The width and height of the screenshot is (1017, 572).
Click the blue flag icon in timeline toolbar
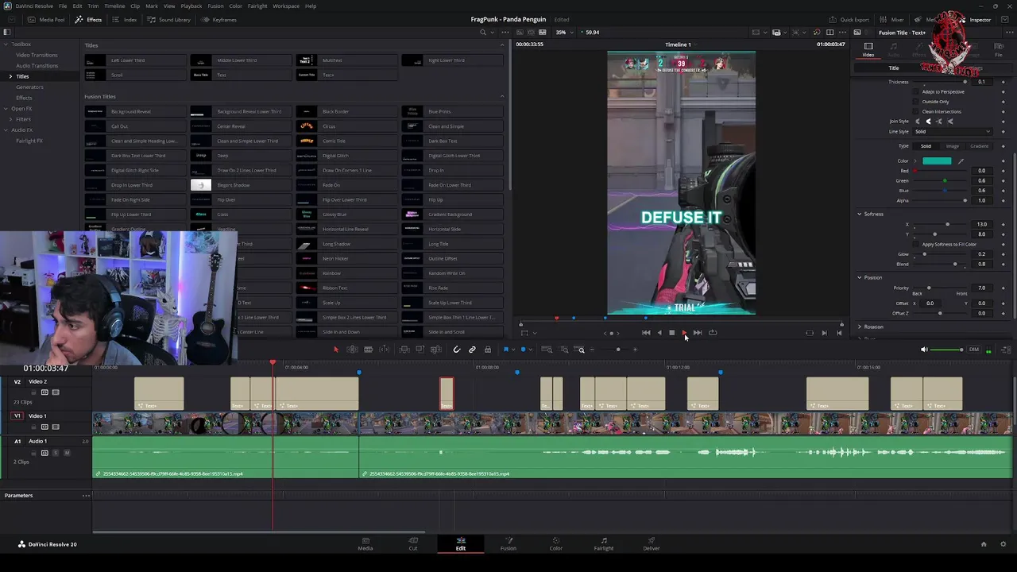(x=505, y=350)
